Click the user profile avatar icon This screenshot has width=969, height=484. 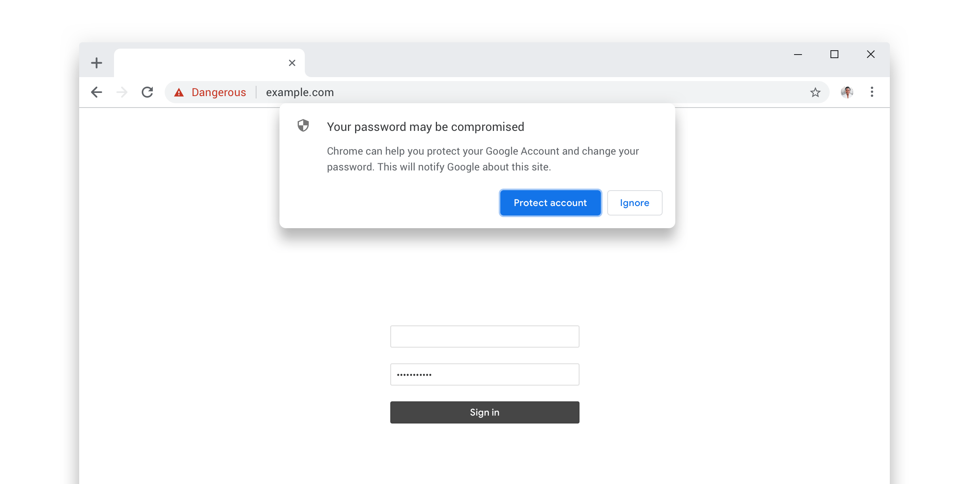(x=847, y=92)
